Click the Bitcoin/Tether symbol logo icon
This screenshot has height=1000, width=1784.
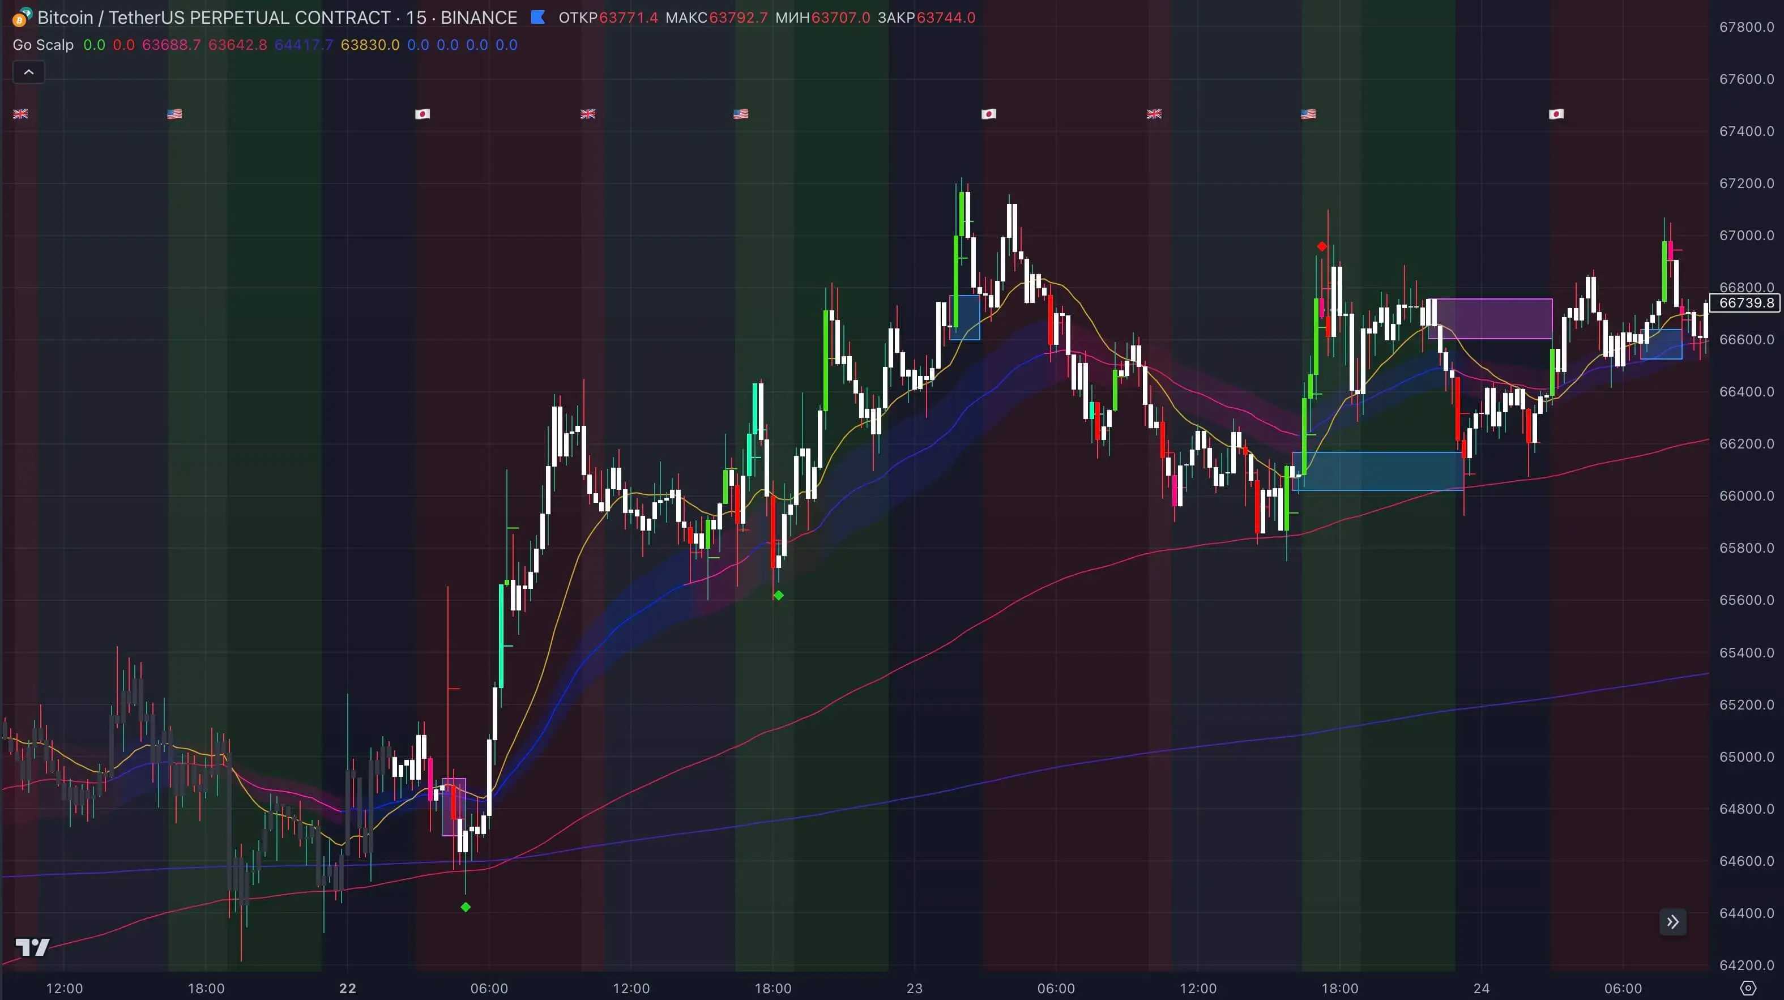pyautogui.click(x=21, y=18)
